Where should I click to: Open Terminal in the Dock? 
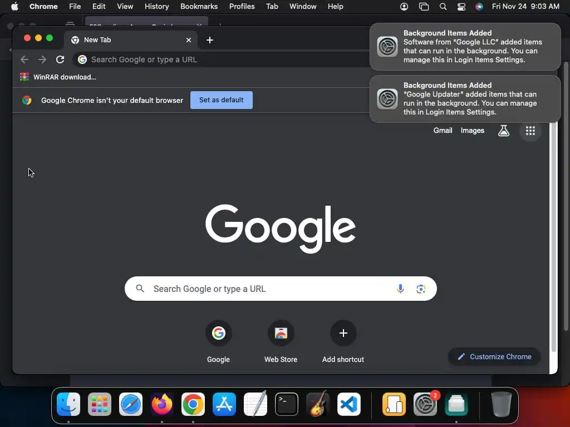coord(287,404)
